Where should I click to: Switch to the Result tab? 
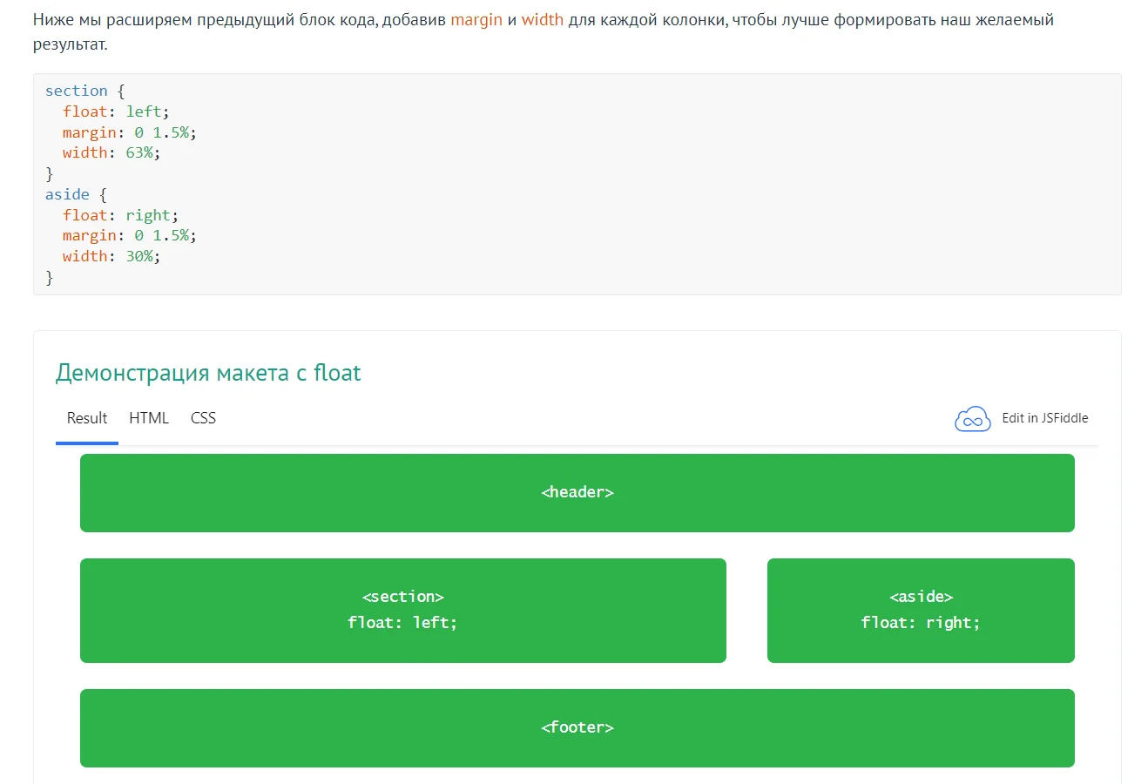pos(87,418)
